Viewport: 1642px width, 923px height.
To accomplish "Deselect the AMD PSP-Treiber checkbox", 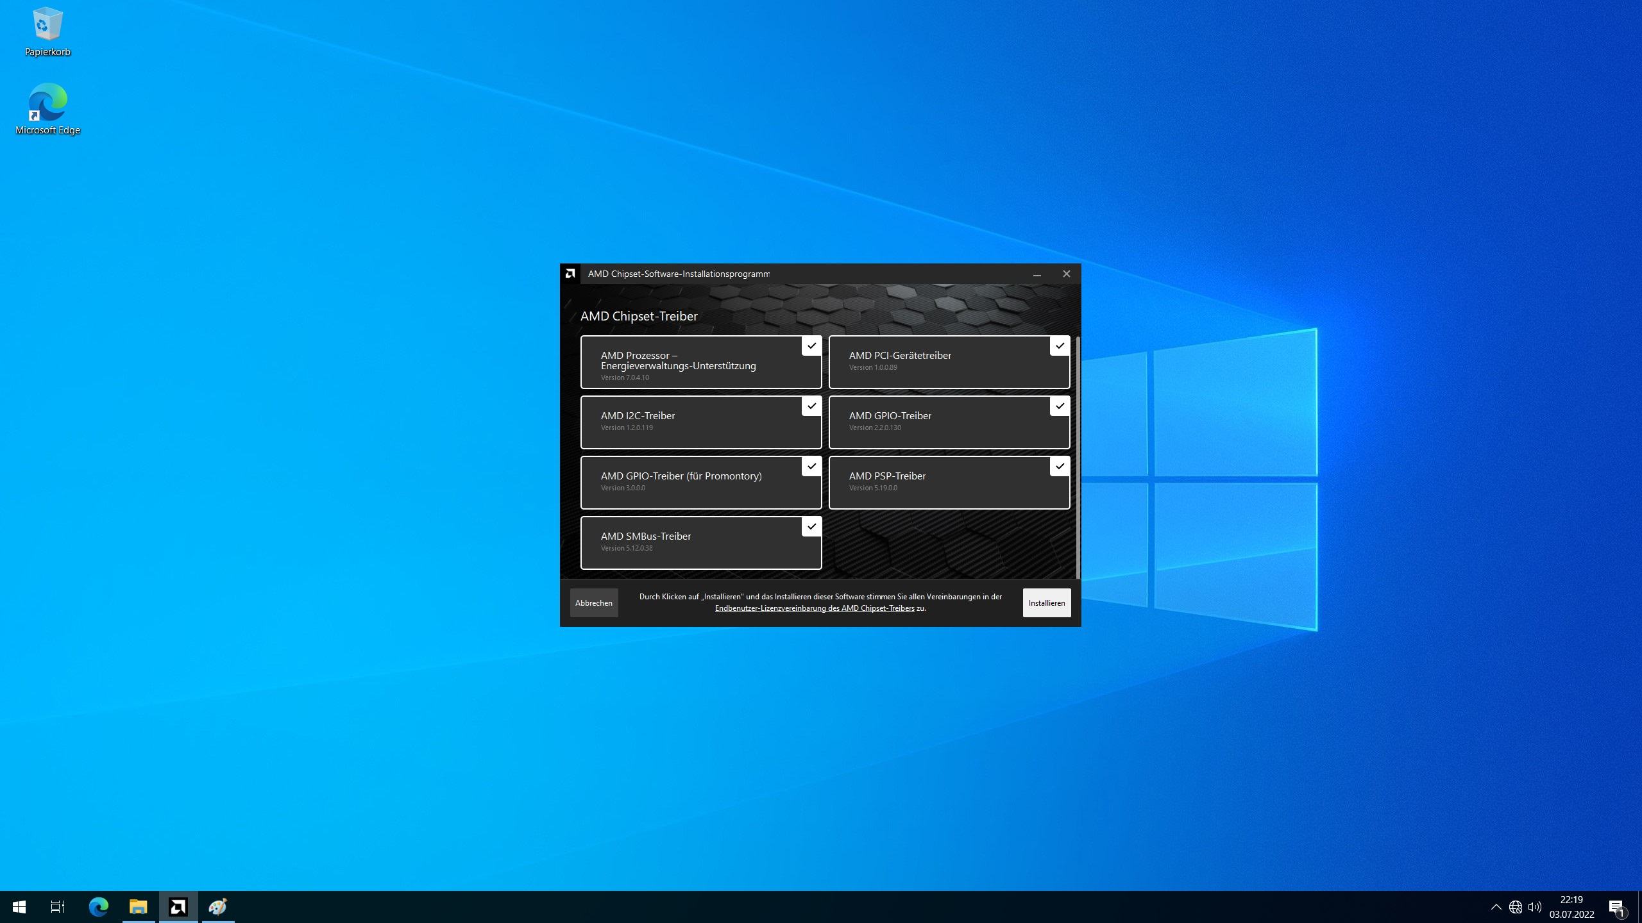I will 1060,466.
